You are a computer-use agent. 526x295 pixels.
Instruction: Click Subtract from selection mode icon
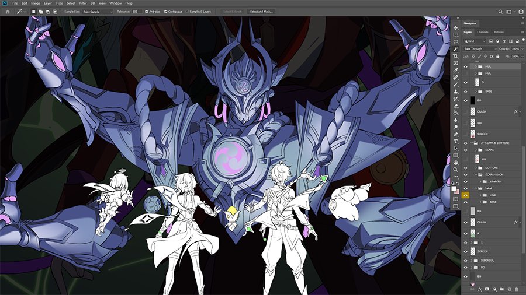[x=48, y=12]
